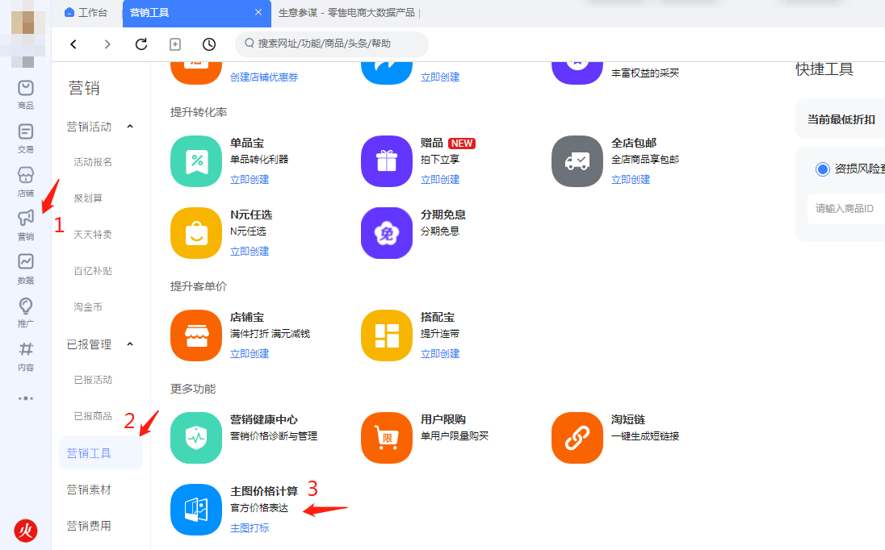Open 主图打标 via its link
885x550 pixels.
tap(250, 527)
